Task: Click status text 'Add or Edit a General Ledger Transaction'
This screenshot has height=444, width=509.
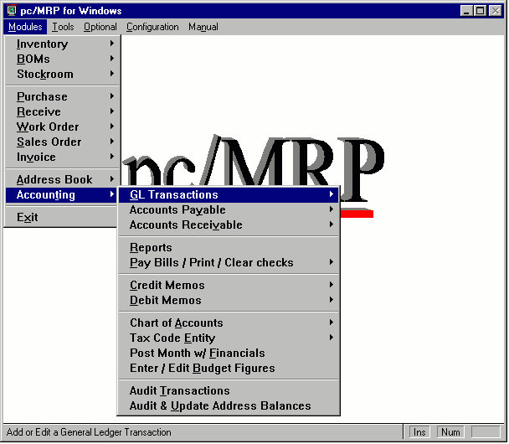Action: [89, 432]
